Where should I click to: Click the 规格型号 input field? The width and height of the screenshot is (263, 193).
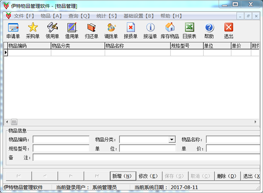[x=61, y=149]
